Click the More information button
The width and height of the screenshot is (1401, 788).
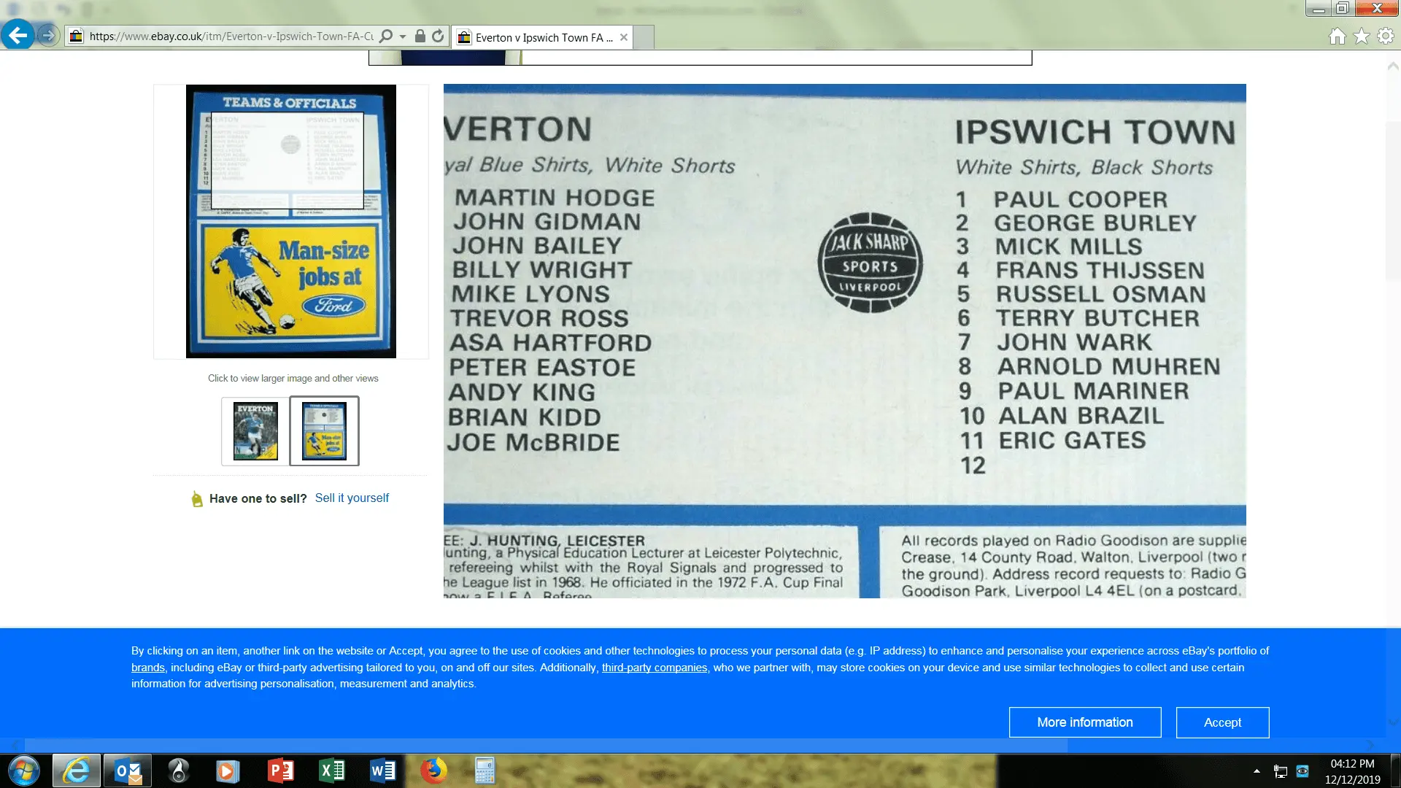tap(1085, 722)
